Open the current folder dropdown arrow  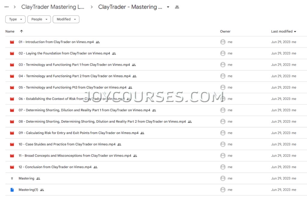[x=168, y=7]
